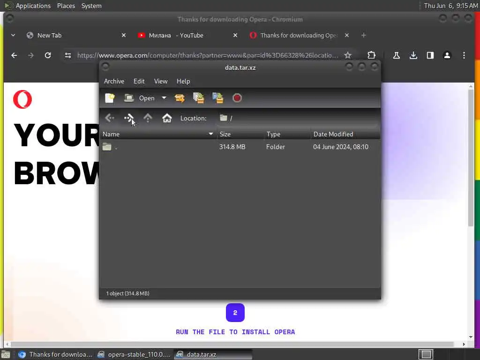Click Chromium's forward navigation arrow

(30, 55)
